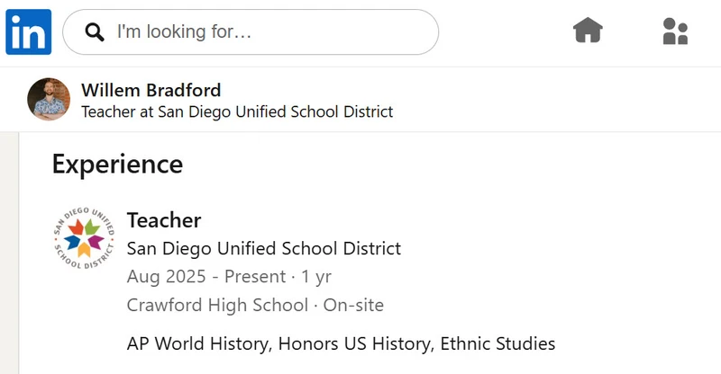The width and height of the screenshot is (721, 374).
Task: Click the Ethnic Studies text in description
Action: 498,343
